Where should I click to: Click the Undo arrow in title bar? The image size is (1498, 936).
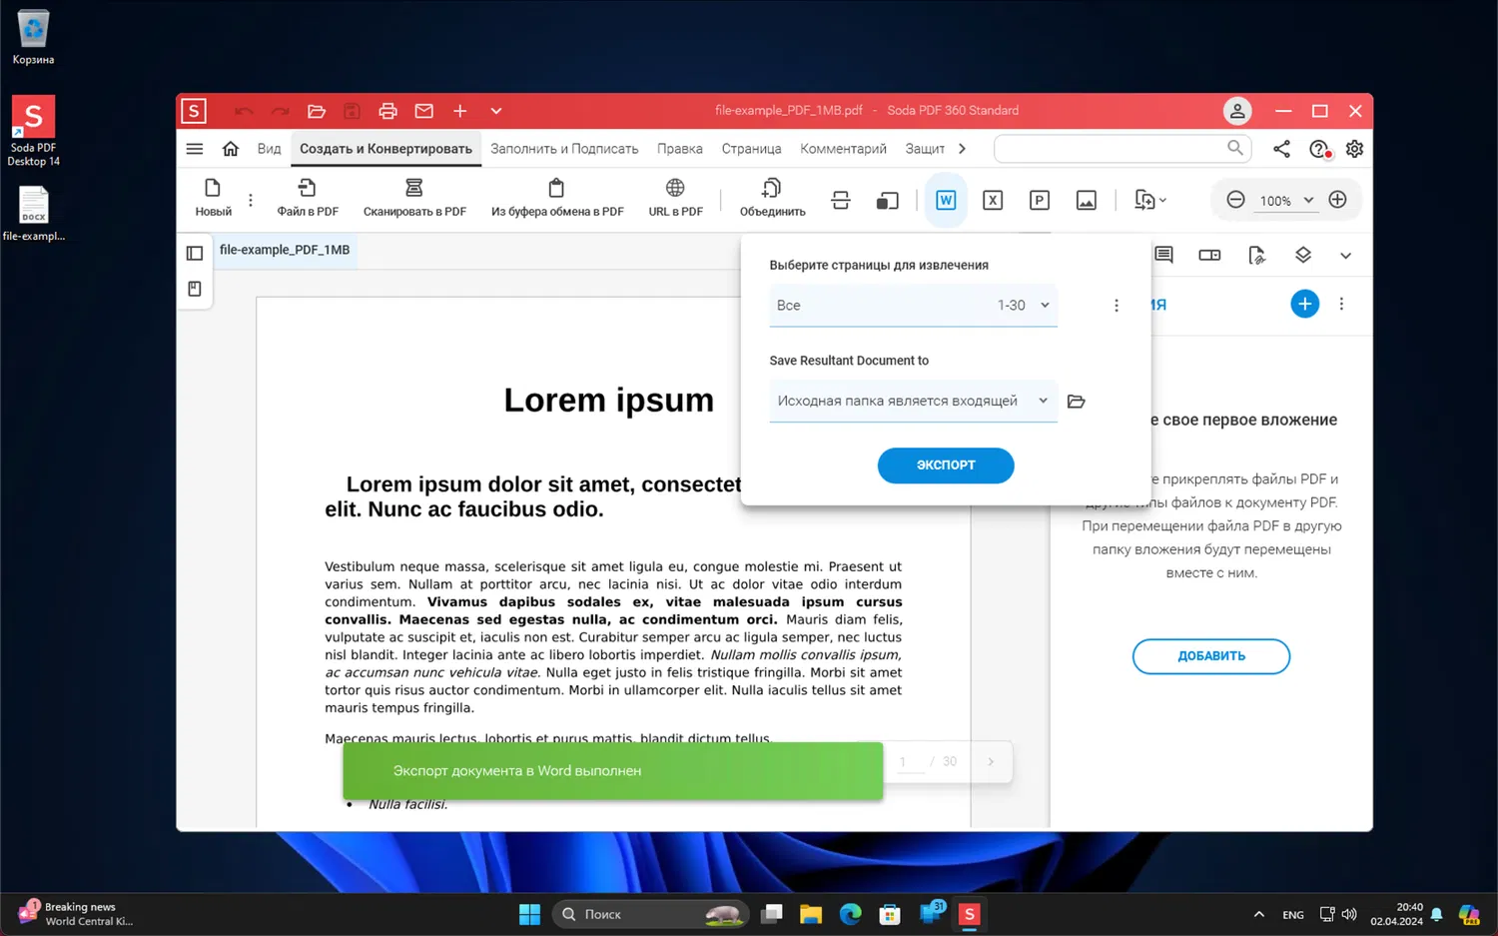click(244, 111)
